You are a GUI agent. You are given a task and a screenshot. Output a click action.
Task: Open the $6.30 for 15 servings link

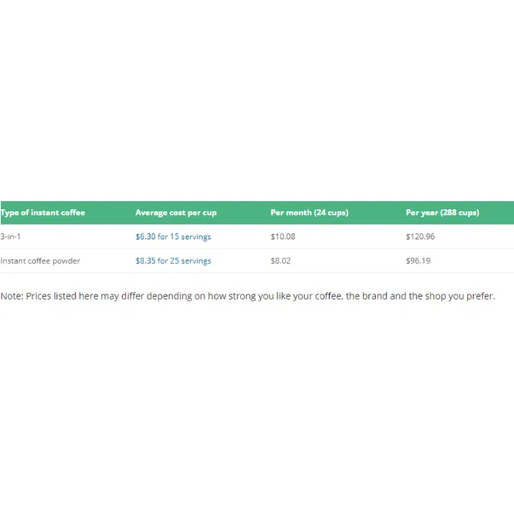tap(173, 237)
